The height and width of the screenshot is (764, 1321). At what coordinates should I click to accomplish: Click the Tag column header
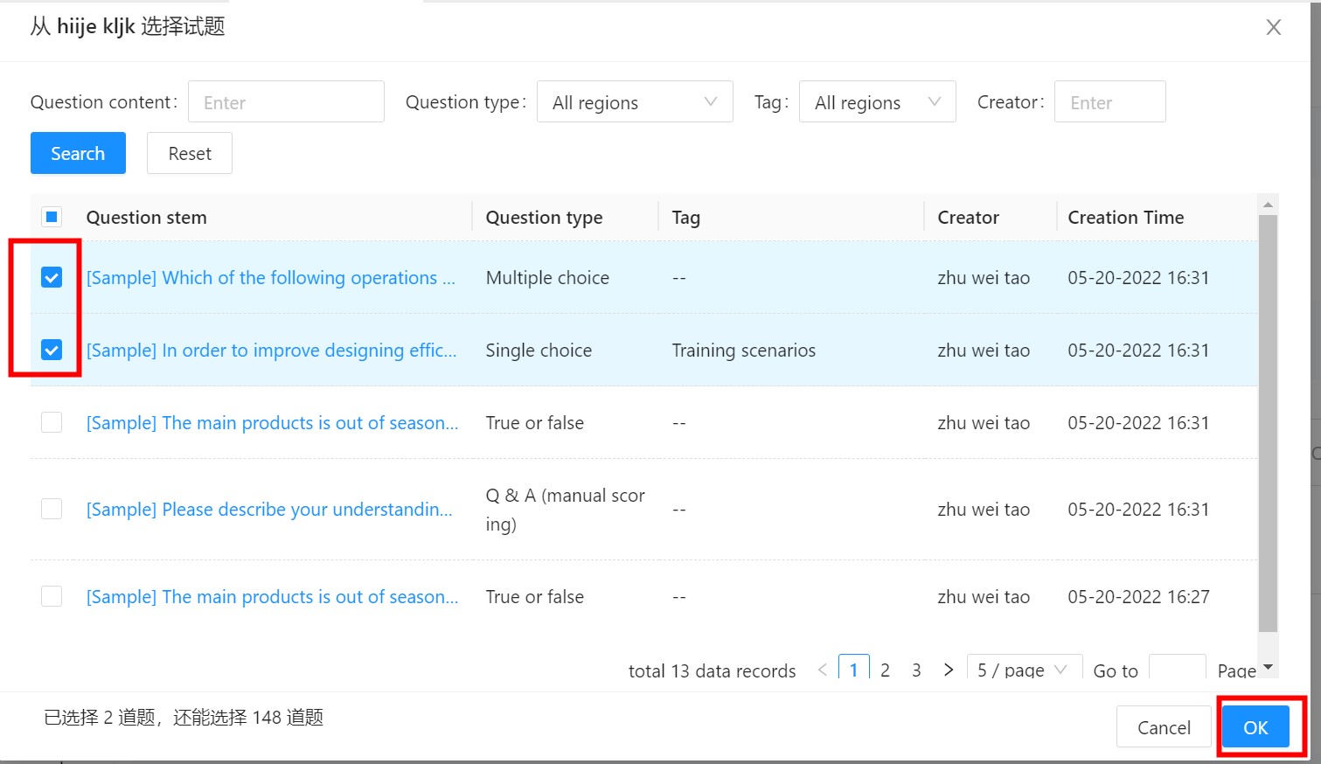pos(685,217)
